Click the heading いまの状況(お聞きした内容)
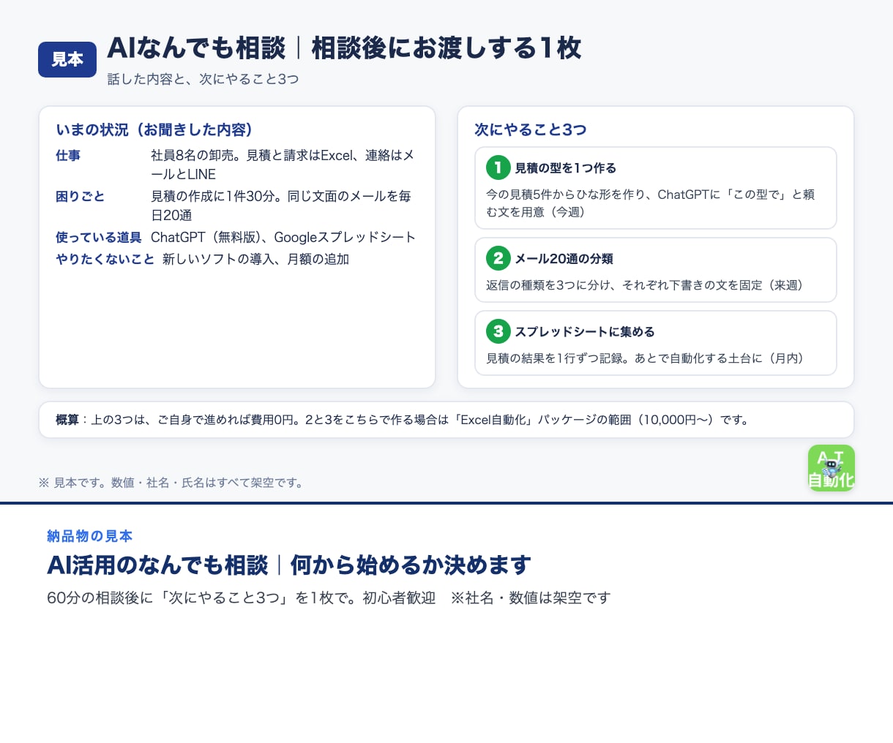The height and width of the screenshot is (743, 893). 154,129
